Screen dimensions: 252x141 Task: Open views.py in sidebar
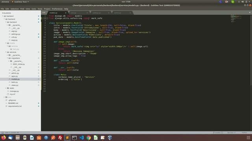pyautogui.click(x=15, y=85)
